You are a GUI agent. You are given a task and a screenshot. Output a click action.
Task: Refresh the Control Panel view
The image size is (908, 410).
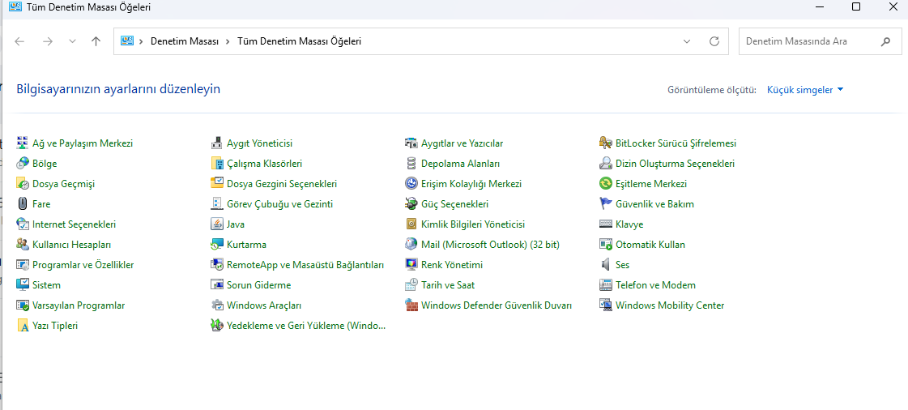(714, 41)
